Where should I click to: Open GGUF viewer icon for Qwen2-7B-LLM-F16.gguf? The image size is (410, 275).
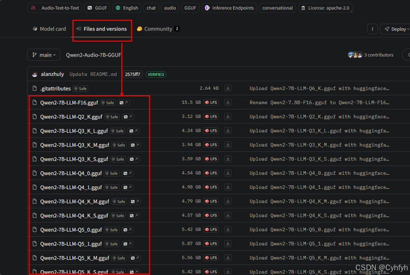pos(124,103)
